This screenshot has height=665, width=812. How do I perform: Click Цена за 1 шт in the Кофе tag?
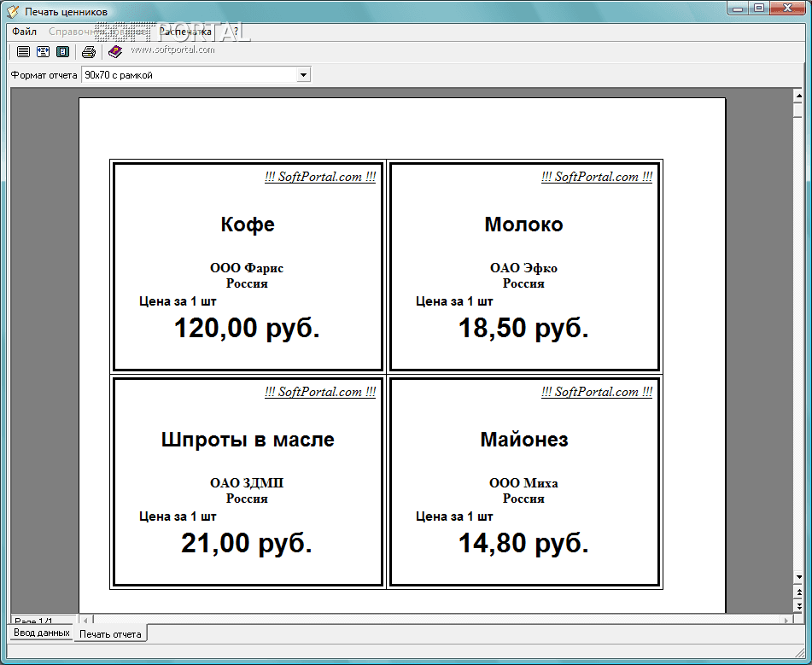coord(178,301)
